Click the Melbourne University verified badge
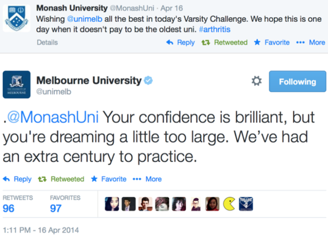The height and width of the screenshot is (251, 328). (x=148, y=81)
